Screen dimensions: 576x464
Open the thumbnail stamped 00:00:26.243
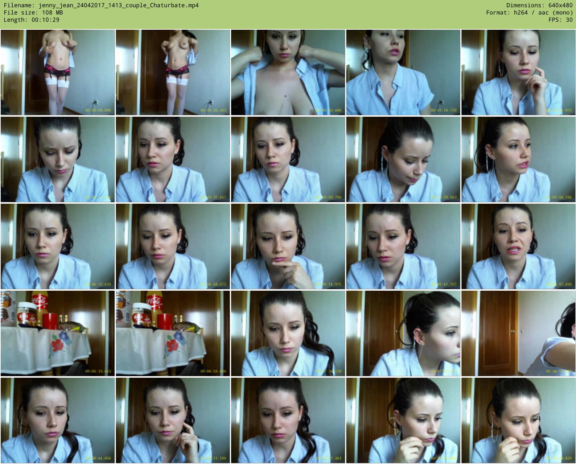(173, 72)
